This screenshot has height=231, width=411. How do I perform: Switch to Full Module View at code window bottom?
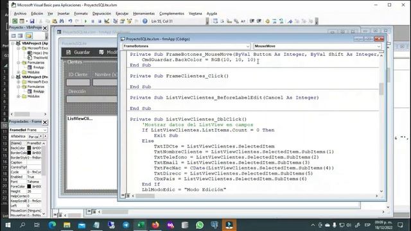coord(127,196)
